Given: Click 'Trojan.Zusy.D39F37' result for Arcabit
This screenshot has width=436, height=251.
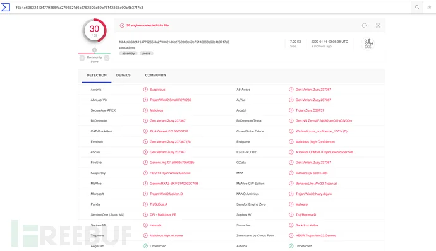Looking at the screenshot, I should pyautogui.click(x=310, y=110).
